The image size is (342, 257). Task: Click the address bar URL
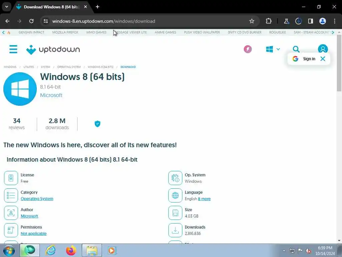click(x=104, y=21)
